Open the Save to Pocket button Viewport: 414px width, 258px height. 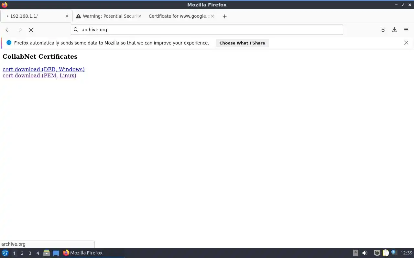tap(383, 30)
